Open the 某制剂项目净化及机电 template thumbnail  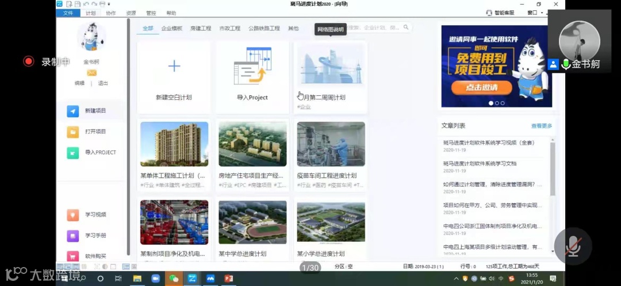tap(174, 222)
